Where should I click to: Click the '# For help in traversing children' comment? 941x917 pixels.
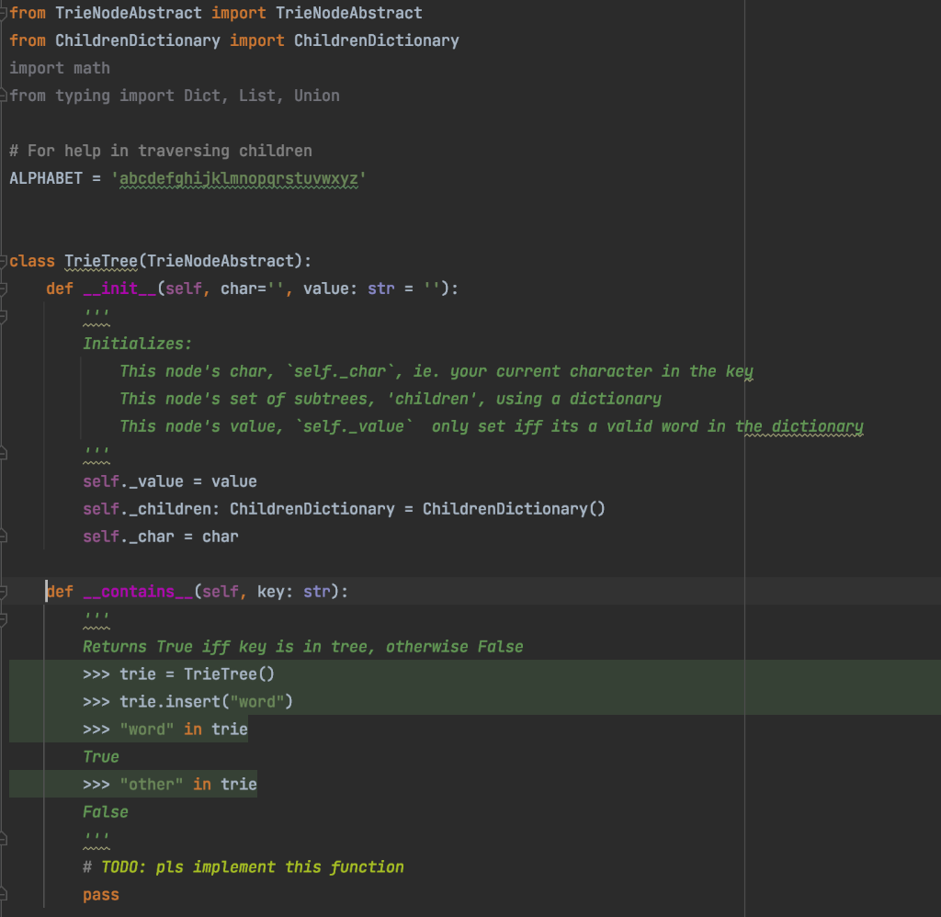[161, 151]
